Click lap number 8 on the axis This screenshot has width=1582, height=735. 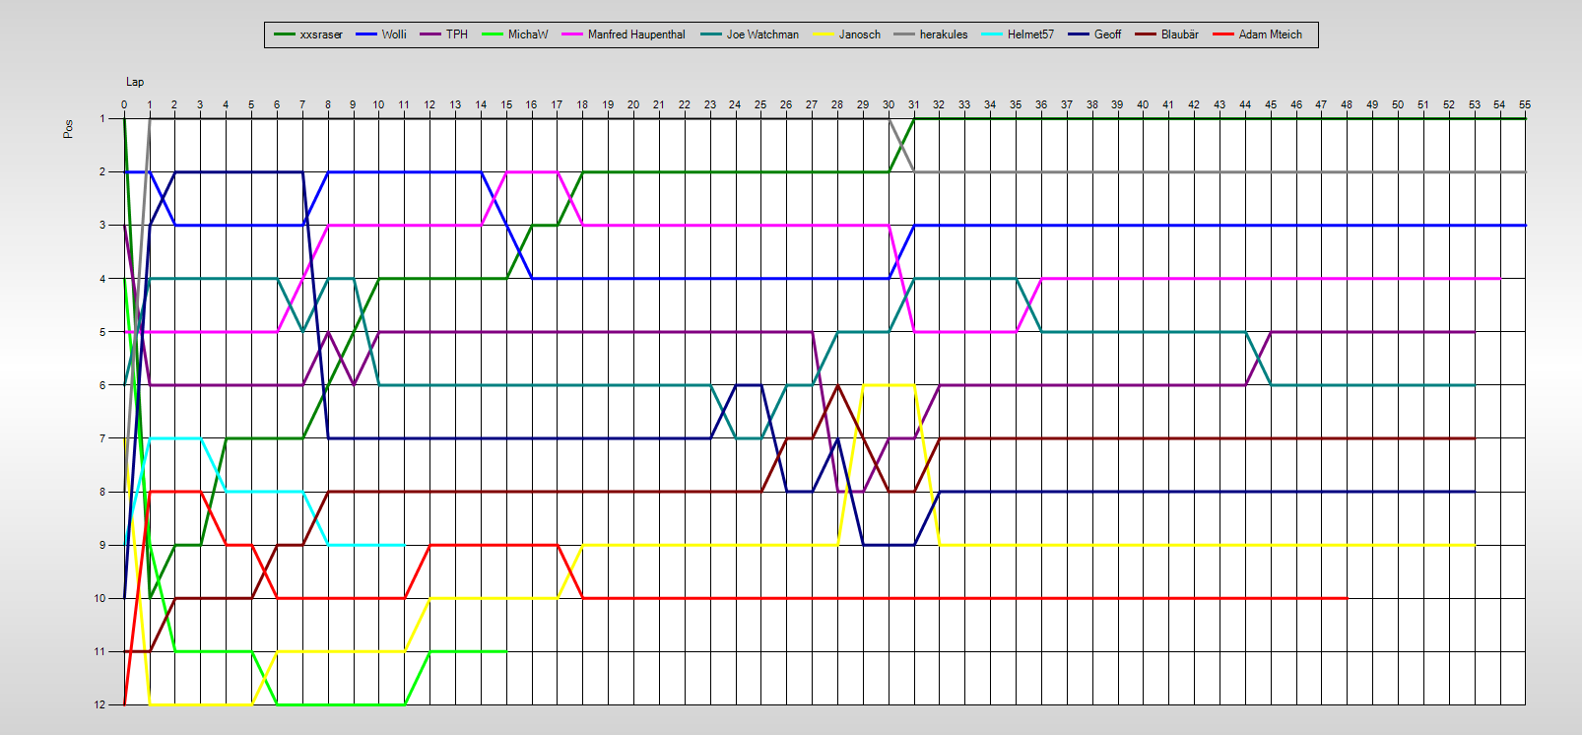[328, 104]
